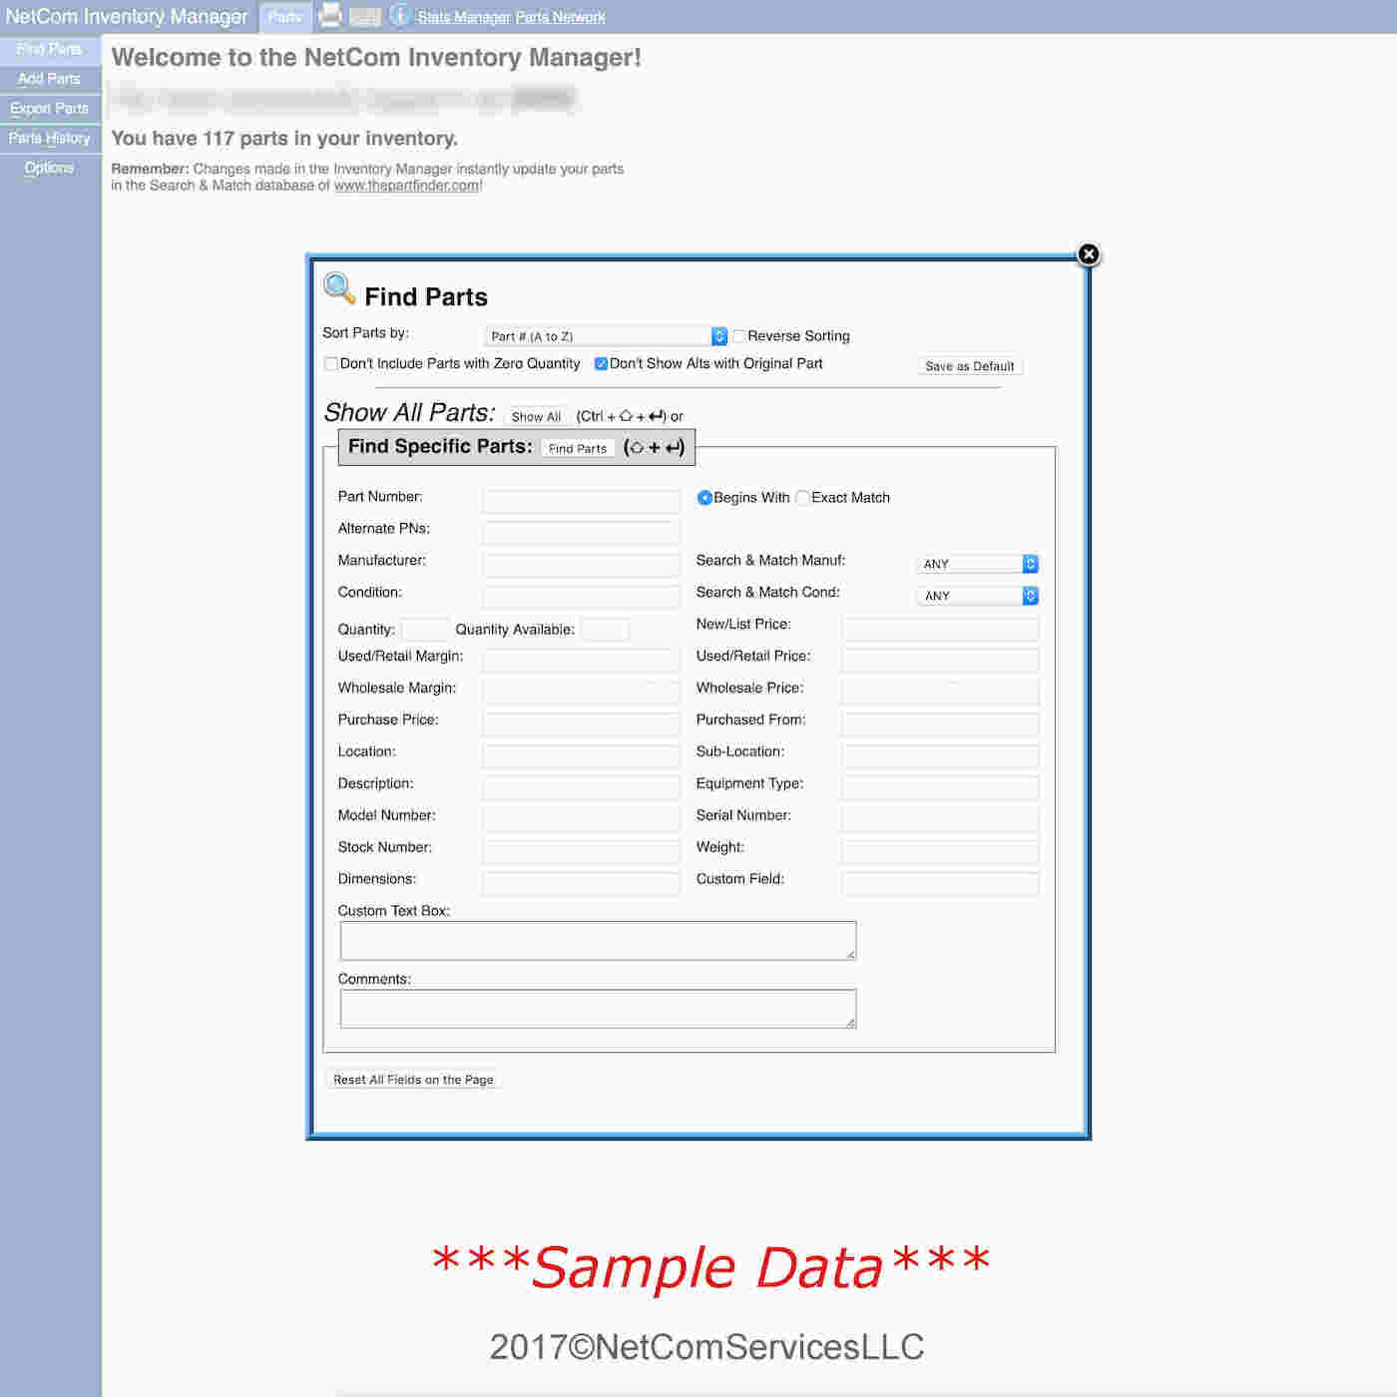Click the NetCom Inventory Manager title
Screen dimensions: 1397x1397
coord(127,16)
